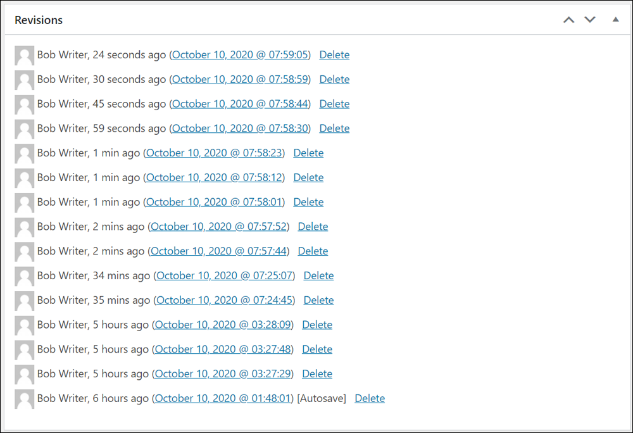Select the text 'Bob Writer, 24 seconds ago'
The width and height of the screenshot is (633, 433).
click(101, 54)
